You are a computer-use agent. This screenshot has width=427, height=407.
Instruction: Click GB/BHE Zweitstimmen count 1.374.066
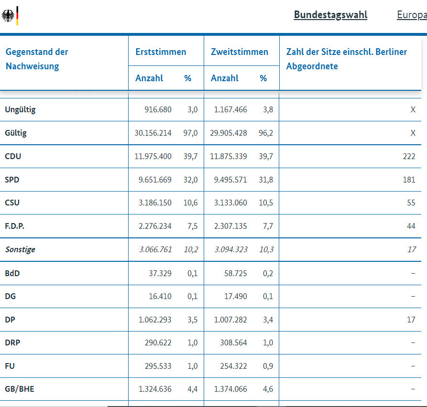tap(230, 389)
